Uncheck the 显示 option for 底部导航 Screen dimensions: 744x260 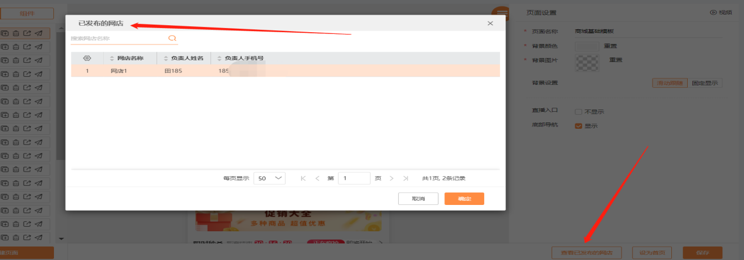pos(578,126)
